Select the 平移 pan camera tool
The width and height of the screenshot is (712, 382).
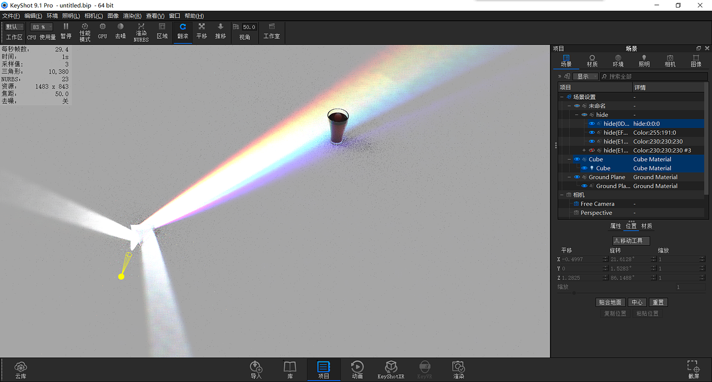pos(201,31)
